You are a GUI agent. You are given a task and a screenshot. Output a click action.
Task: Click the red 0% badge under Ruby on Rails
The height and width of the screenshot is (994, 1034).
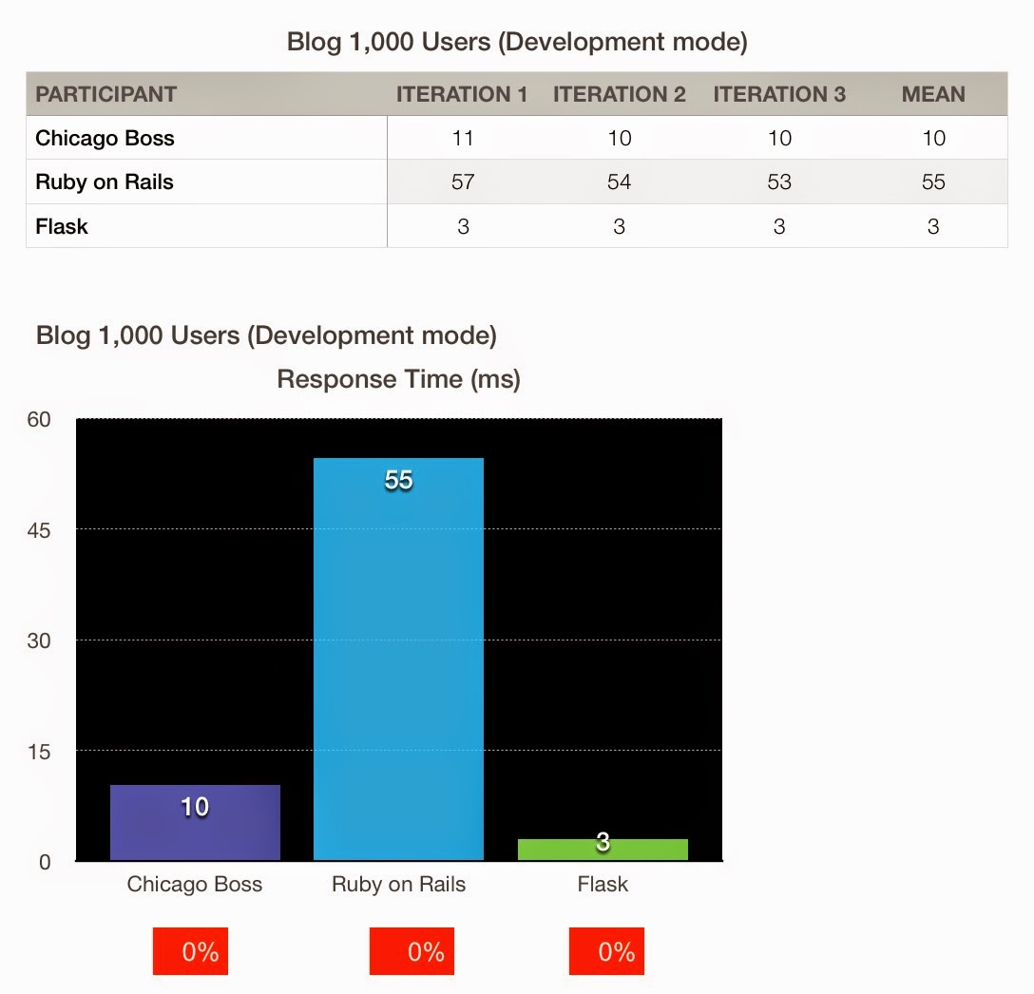[412, 950]
